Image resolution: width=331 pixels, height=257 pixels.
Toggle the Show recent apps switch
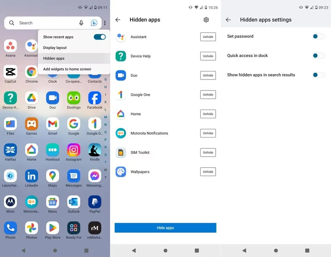pos(99,37)
